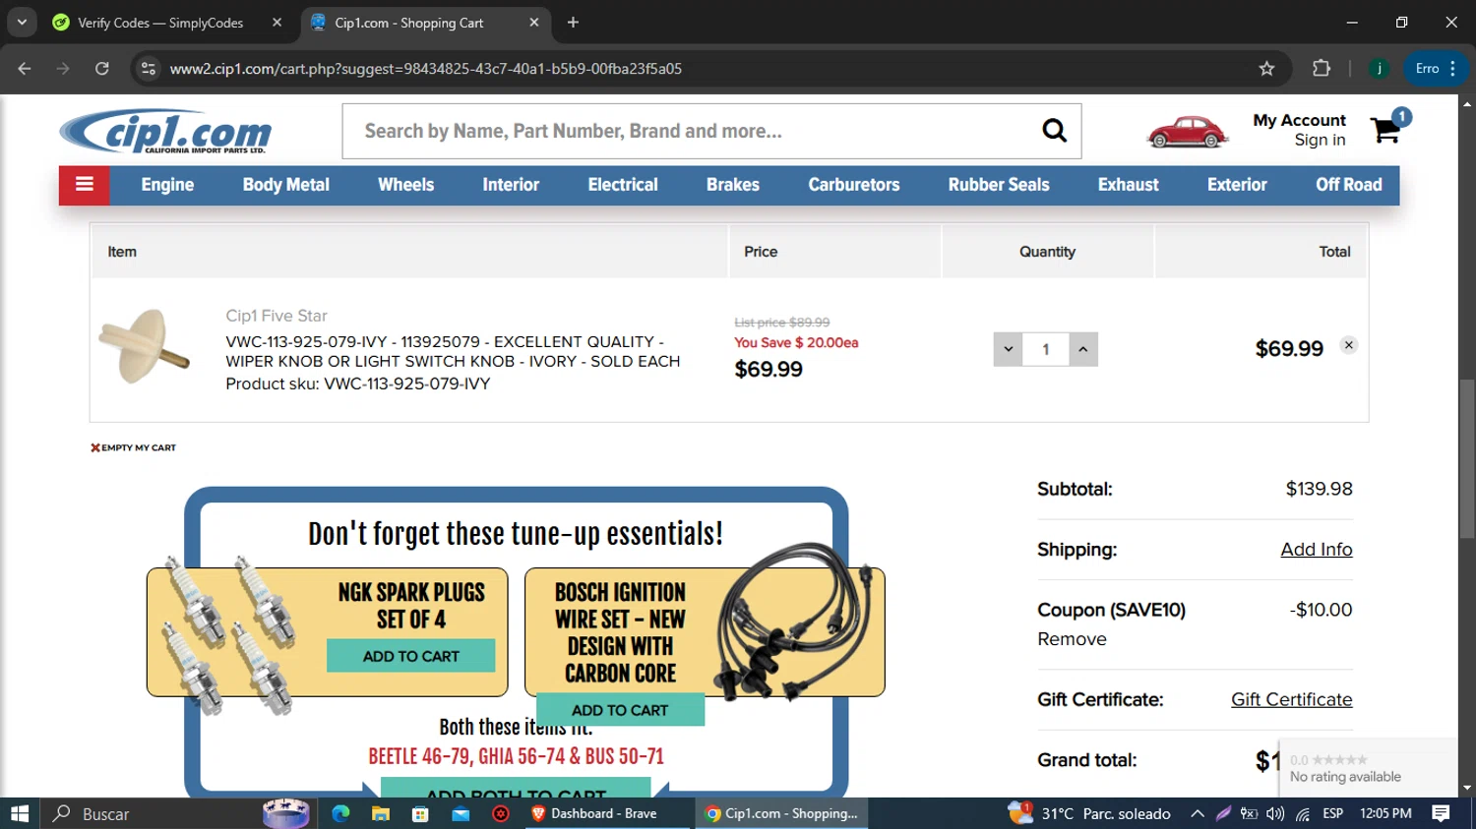1476x829 pixels.
Task: Click Add Info for shipping
Action: tap(1317, 550)
